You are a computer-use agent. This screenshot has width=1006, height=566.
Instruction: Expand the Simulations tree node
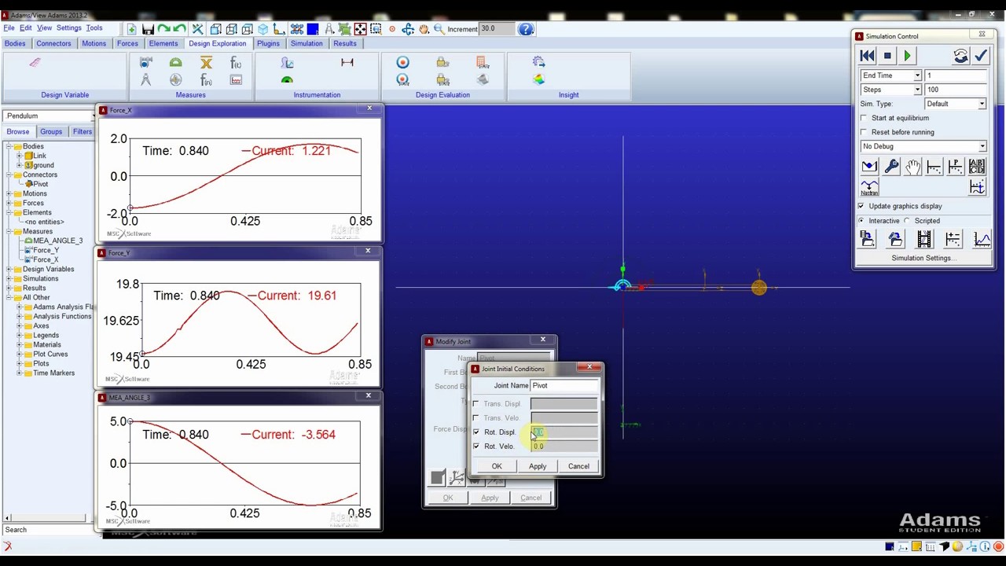(x=9, y=278)
